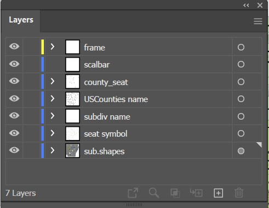Click the blue color bar of sub.shapes layer
This screenshot has height=208, width=269.
point(43,150)
